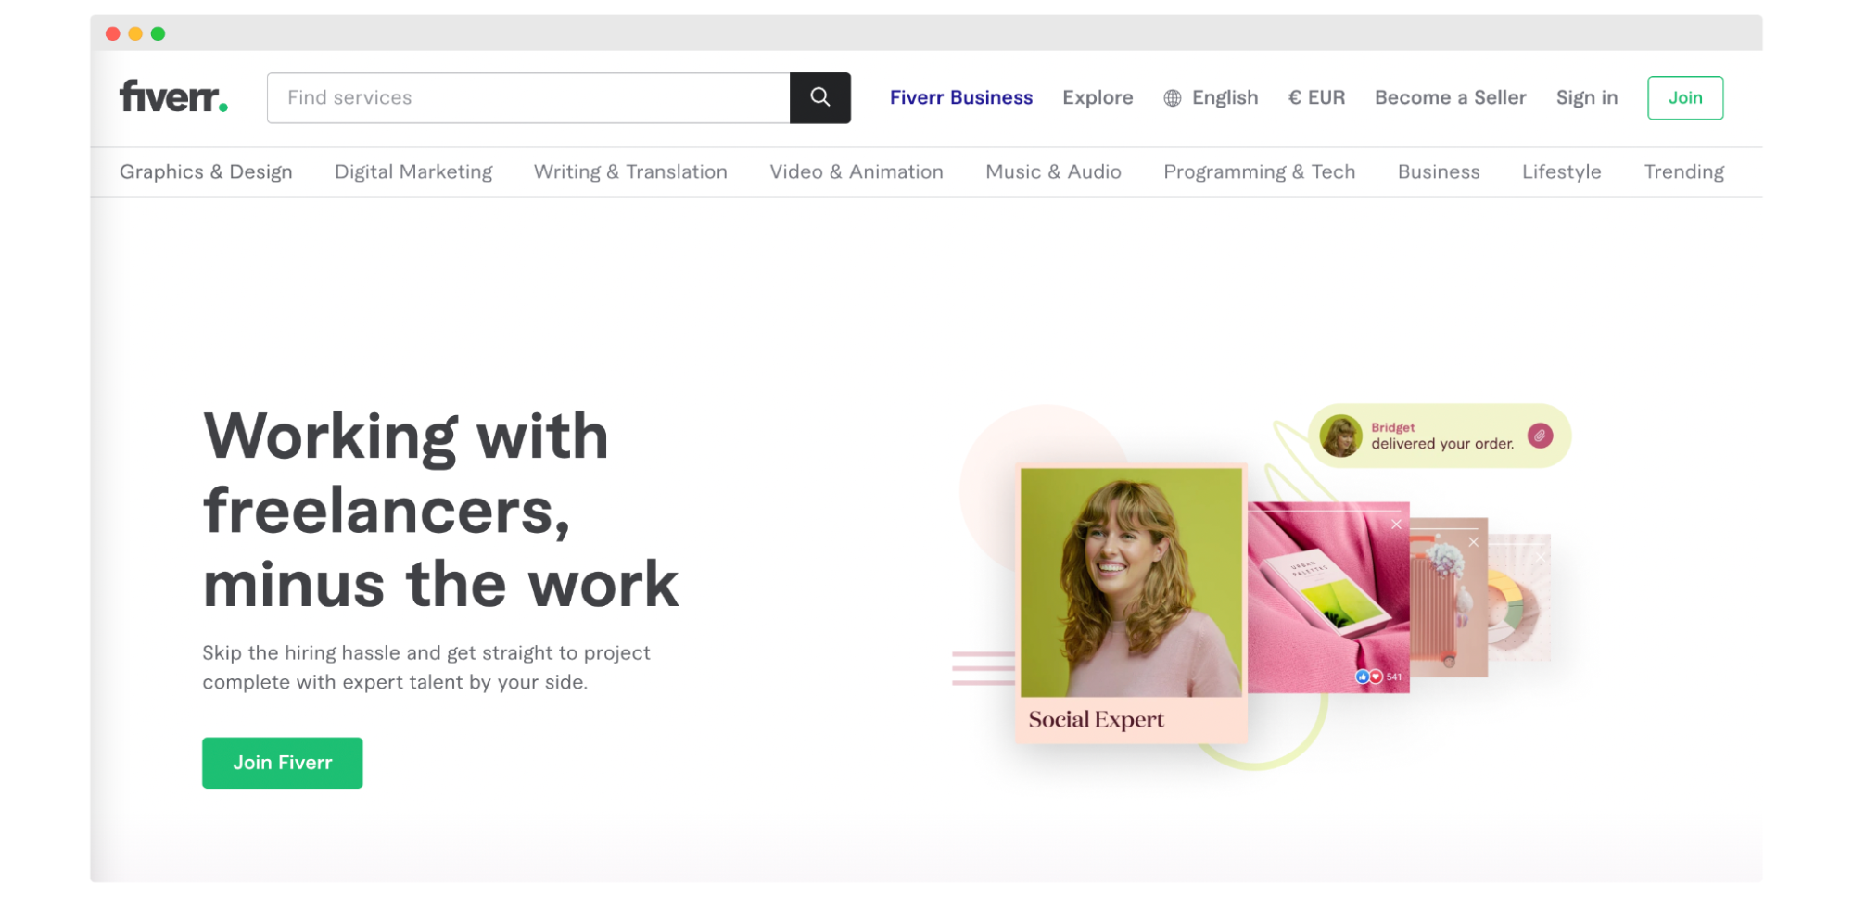1853x898 pixels.
Task: Click the suitcase with flowers image
Action: coord(1449,598)
